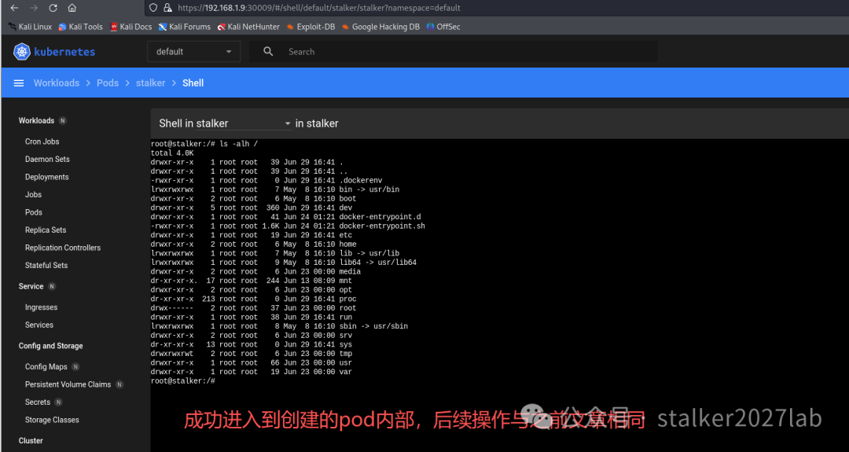Open the Exploit-DB bookmark
Viewport: 849px width, 452px height.
311,27
